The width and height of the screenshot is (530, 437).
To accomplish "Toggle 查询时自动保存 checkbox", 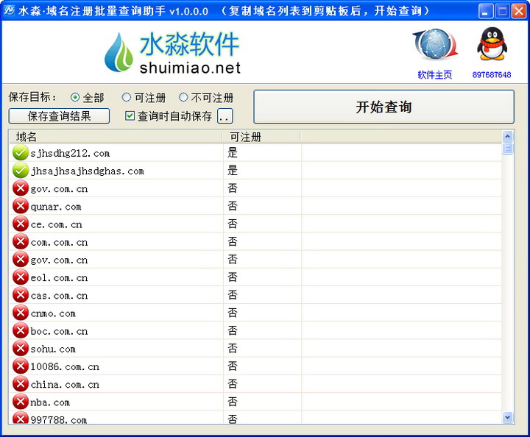I will click(x=130, y=116).
